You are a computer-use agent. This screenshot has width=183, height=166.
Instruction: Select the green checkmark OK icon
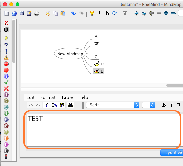(x=6, y=82)
